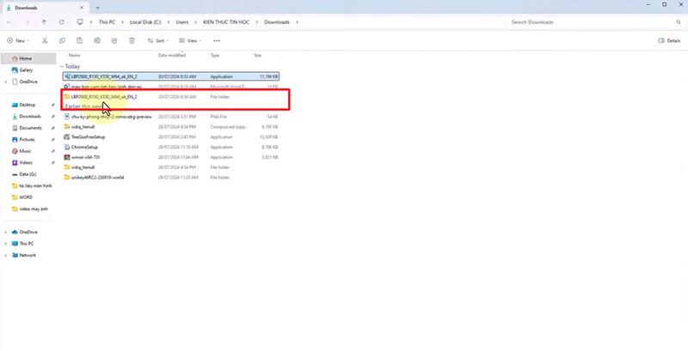The height and width of the screenshot is (351, 688).
Task: Select This PC in address breadcrumb
Action: (x=107, y=21)
